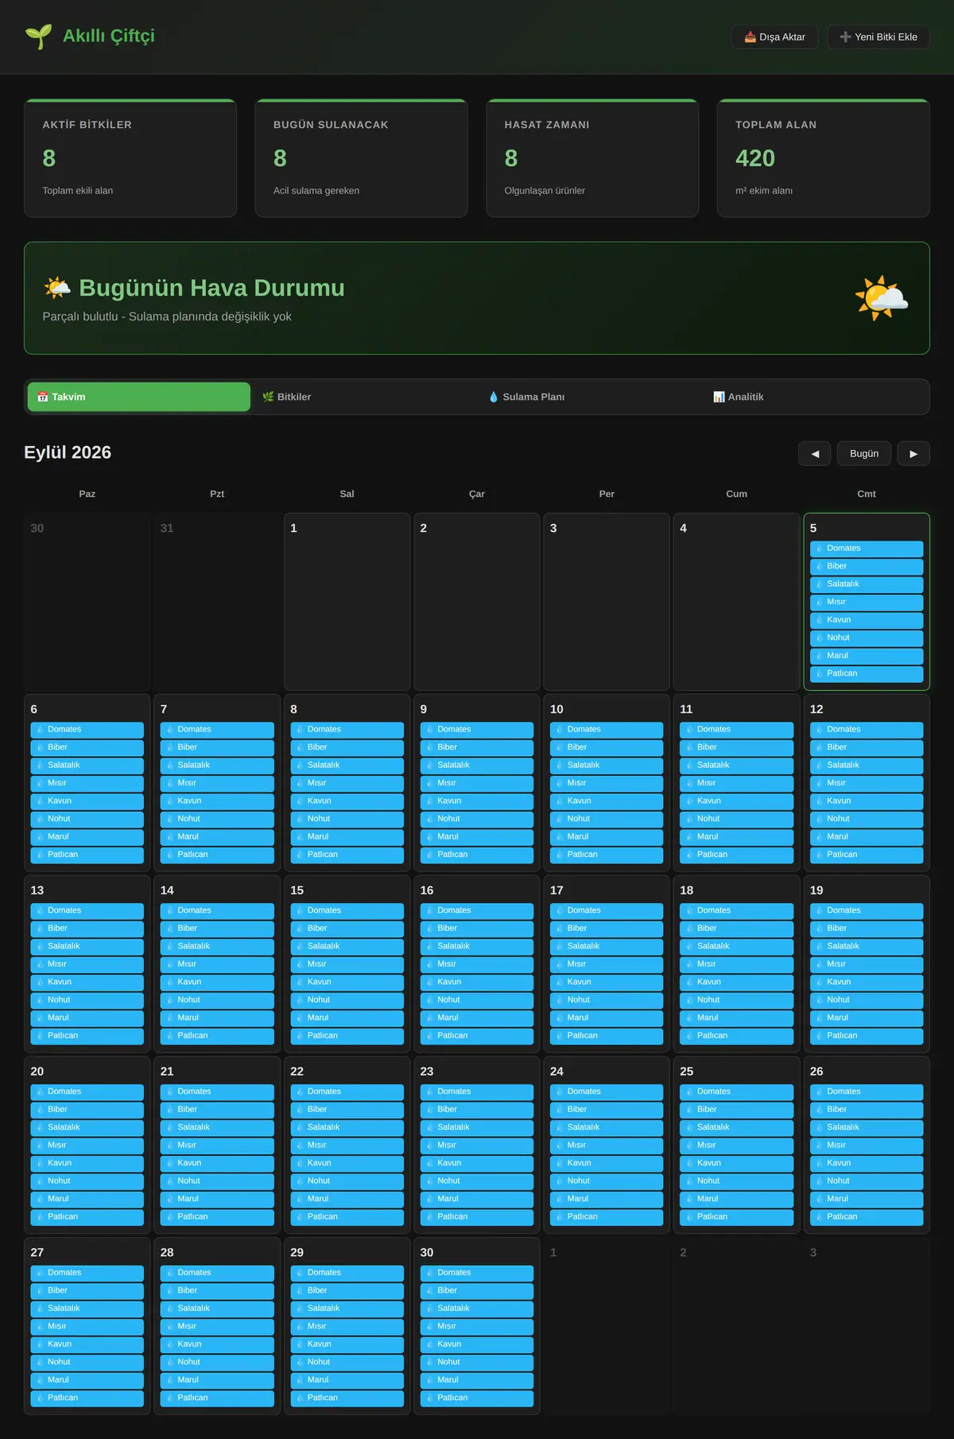
Task: Select the Salatalık entry on day 10
Action: [607, 766]
